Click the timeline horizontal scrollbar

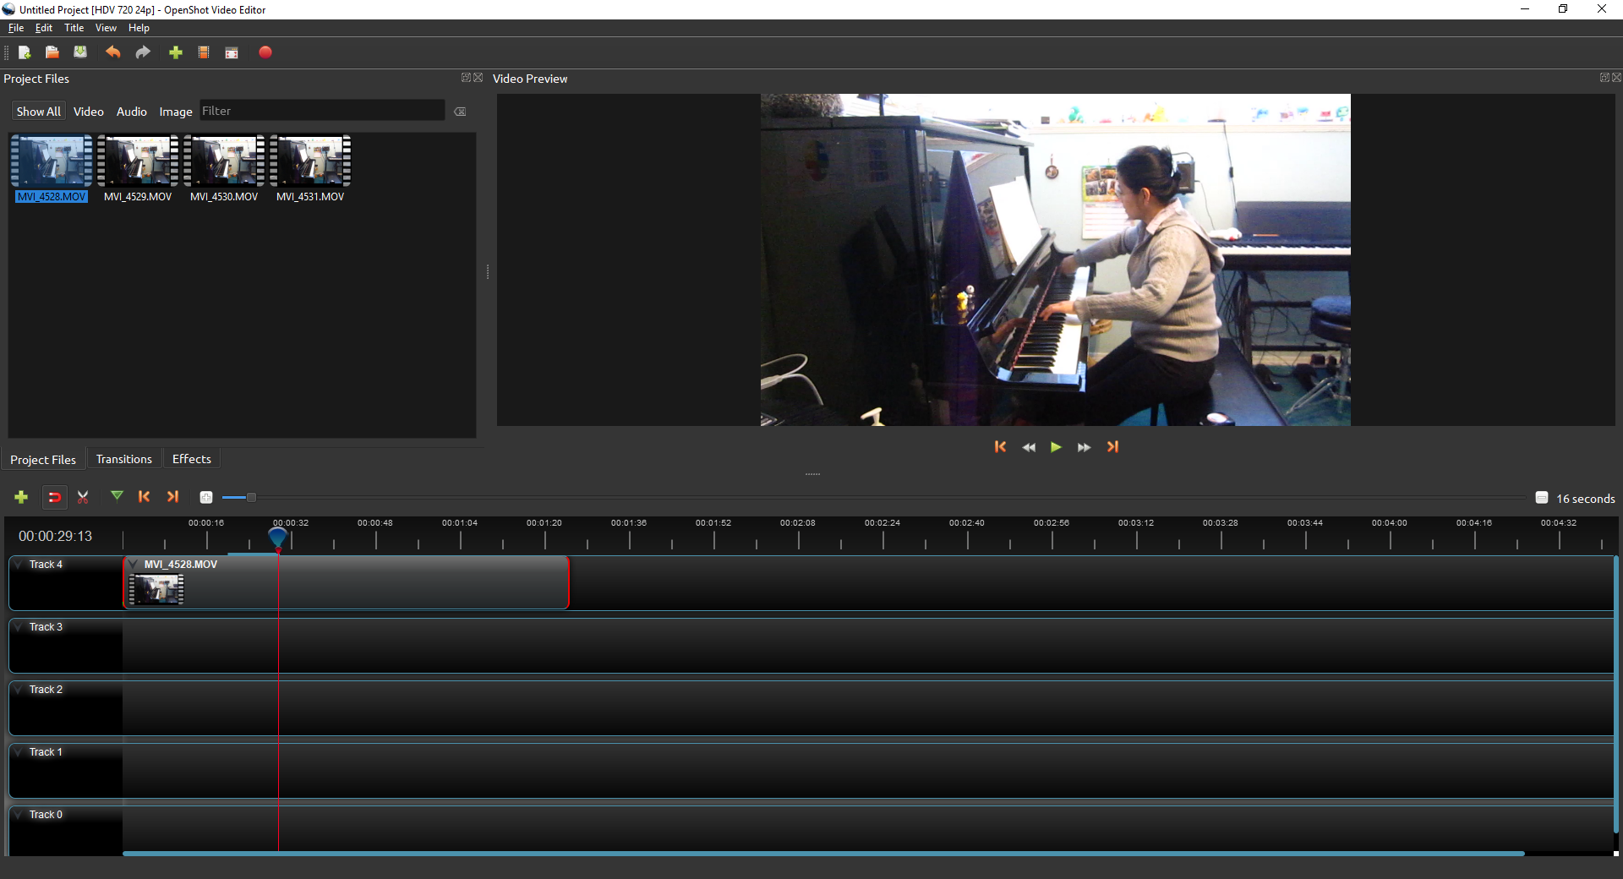[x=823, y=854]
